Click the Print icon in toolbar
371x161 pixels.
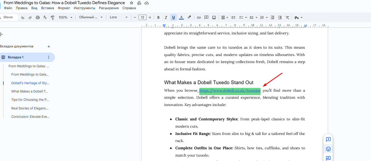[x=38, y=17]
